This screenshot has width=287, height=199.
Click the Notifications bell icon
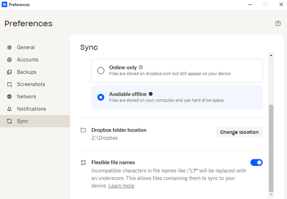[x=10, y=109]
